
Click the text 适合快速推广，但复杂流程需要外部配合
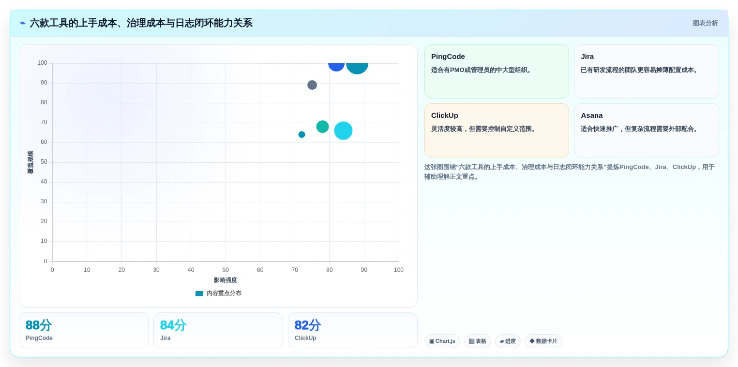pyautogui.click(x=640, y=129)
